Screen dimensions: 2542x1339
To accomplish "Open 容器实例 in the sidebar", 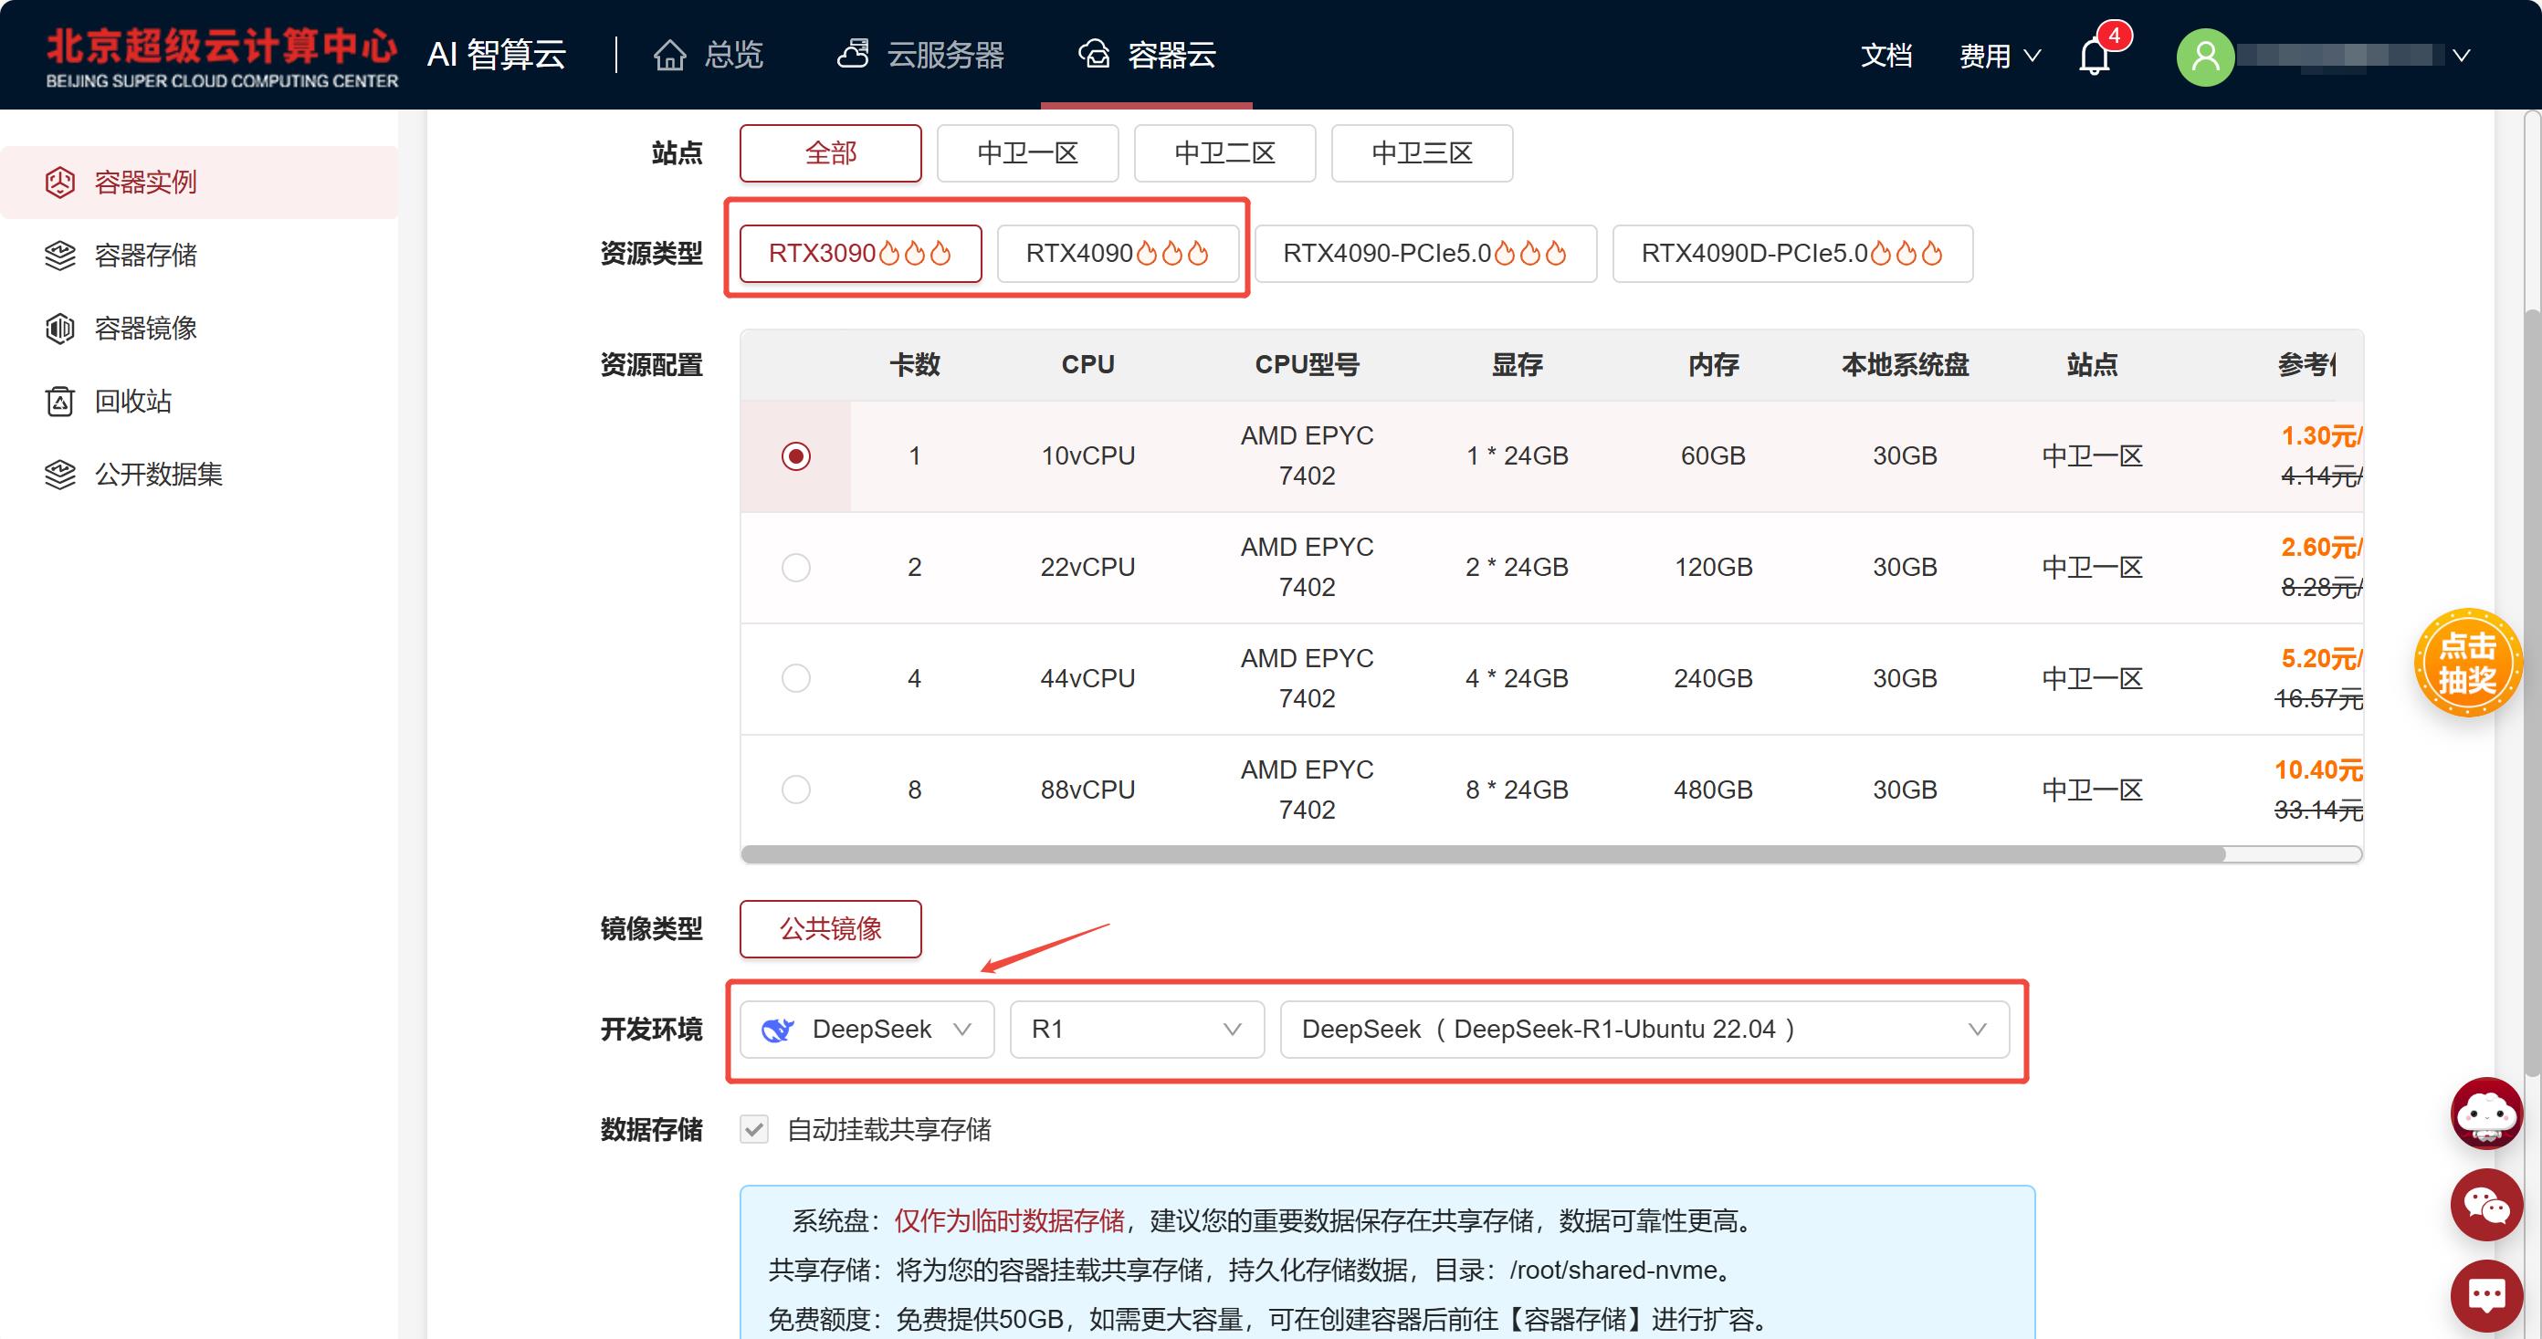I will point(200,183).
